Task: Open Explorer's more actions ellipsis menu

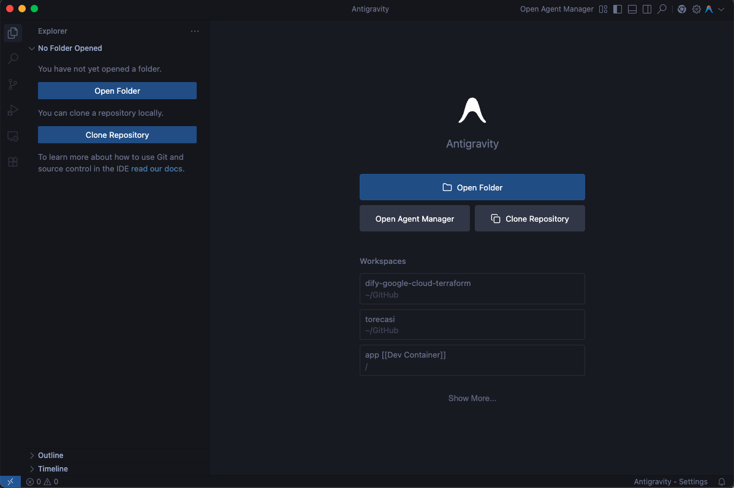Action: coord(195,31)
